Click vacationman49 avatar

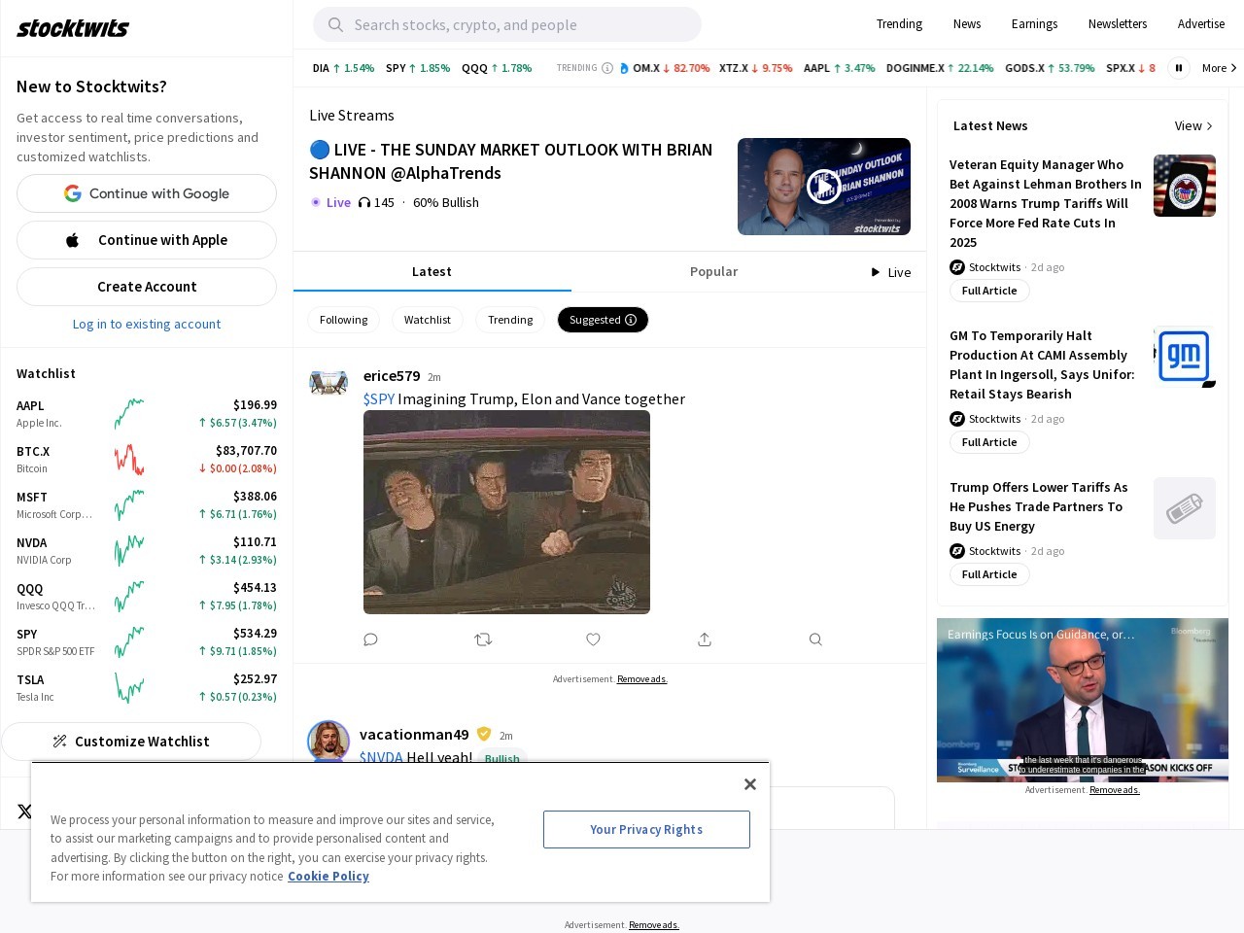328,742
